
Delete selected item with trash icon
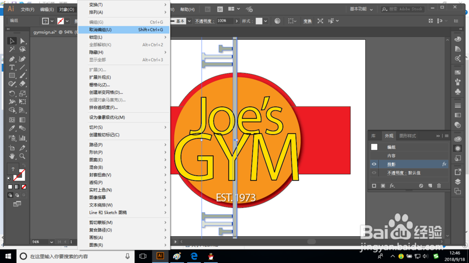pyautogui.click(x=439, y=186)
